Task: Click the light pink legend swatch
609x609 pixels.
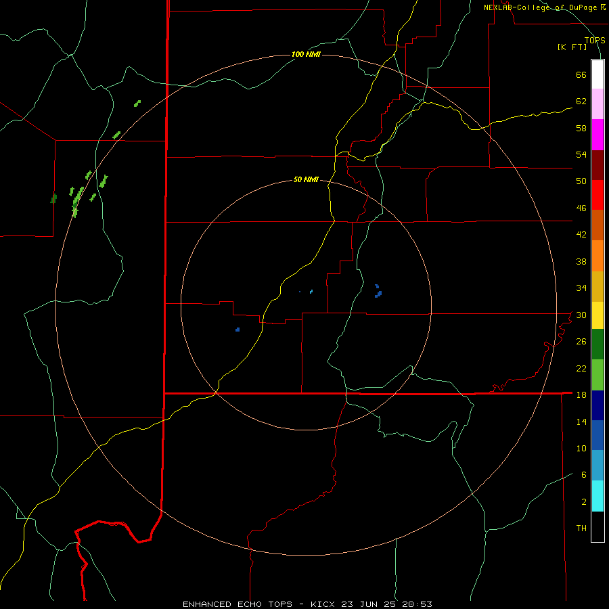Action: pos(597,104)
